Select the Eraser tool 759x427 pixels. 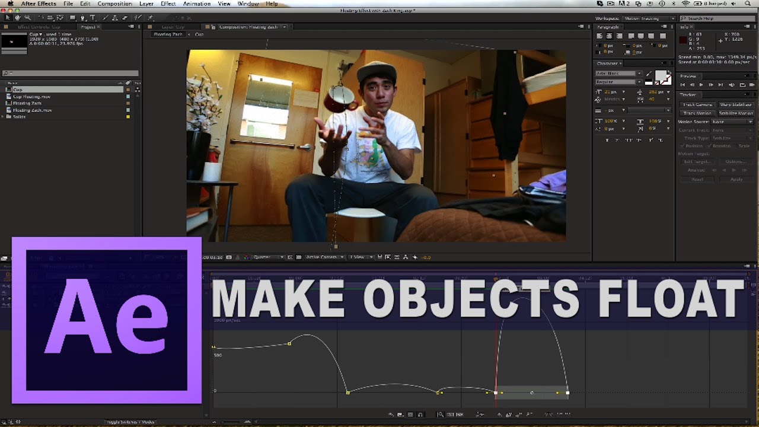125,18
